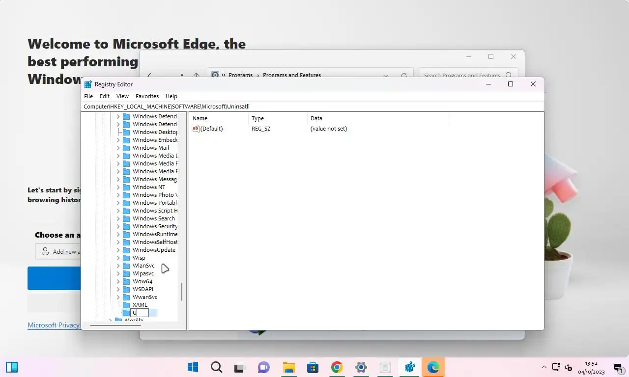629x377 pixels.
Task: Open the notification center icon
Action: [x=618, y=367]
